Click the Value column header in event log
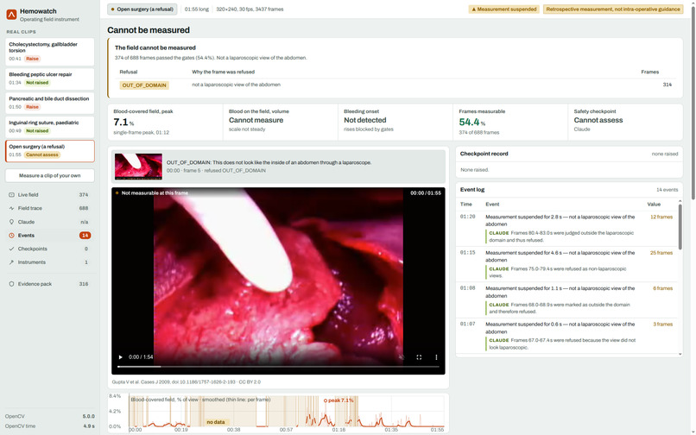This screenshot has width=696, height=435. (x=654, y=205)
